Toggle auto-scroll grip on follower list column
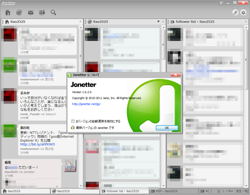This screenshot has height=195, width=250. 168,22
